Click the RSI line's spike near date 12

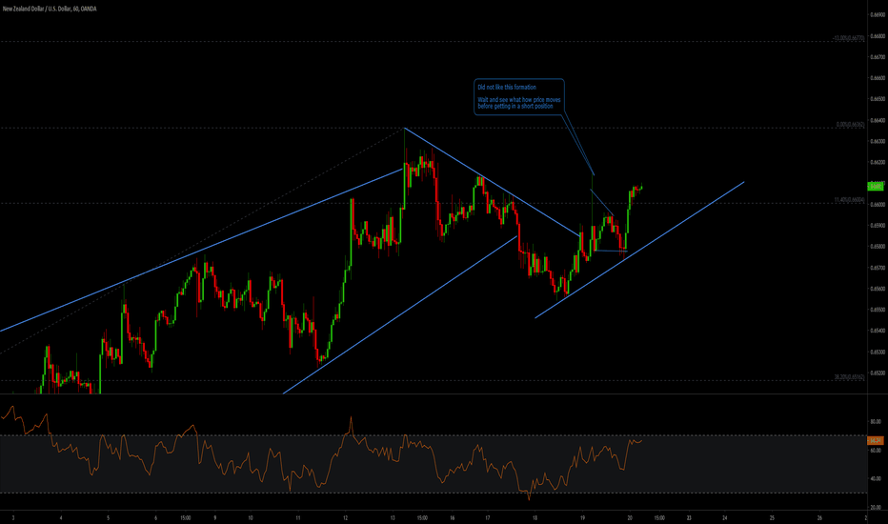[x=353, y=417]
